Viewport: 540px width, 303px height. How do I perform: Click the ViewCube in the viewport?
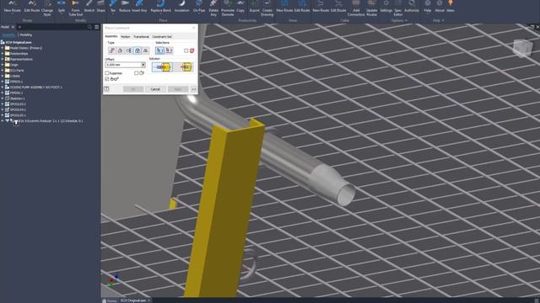point(522,47)
